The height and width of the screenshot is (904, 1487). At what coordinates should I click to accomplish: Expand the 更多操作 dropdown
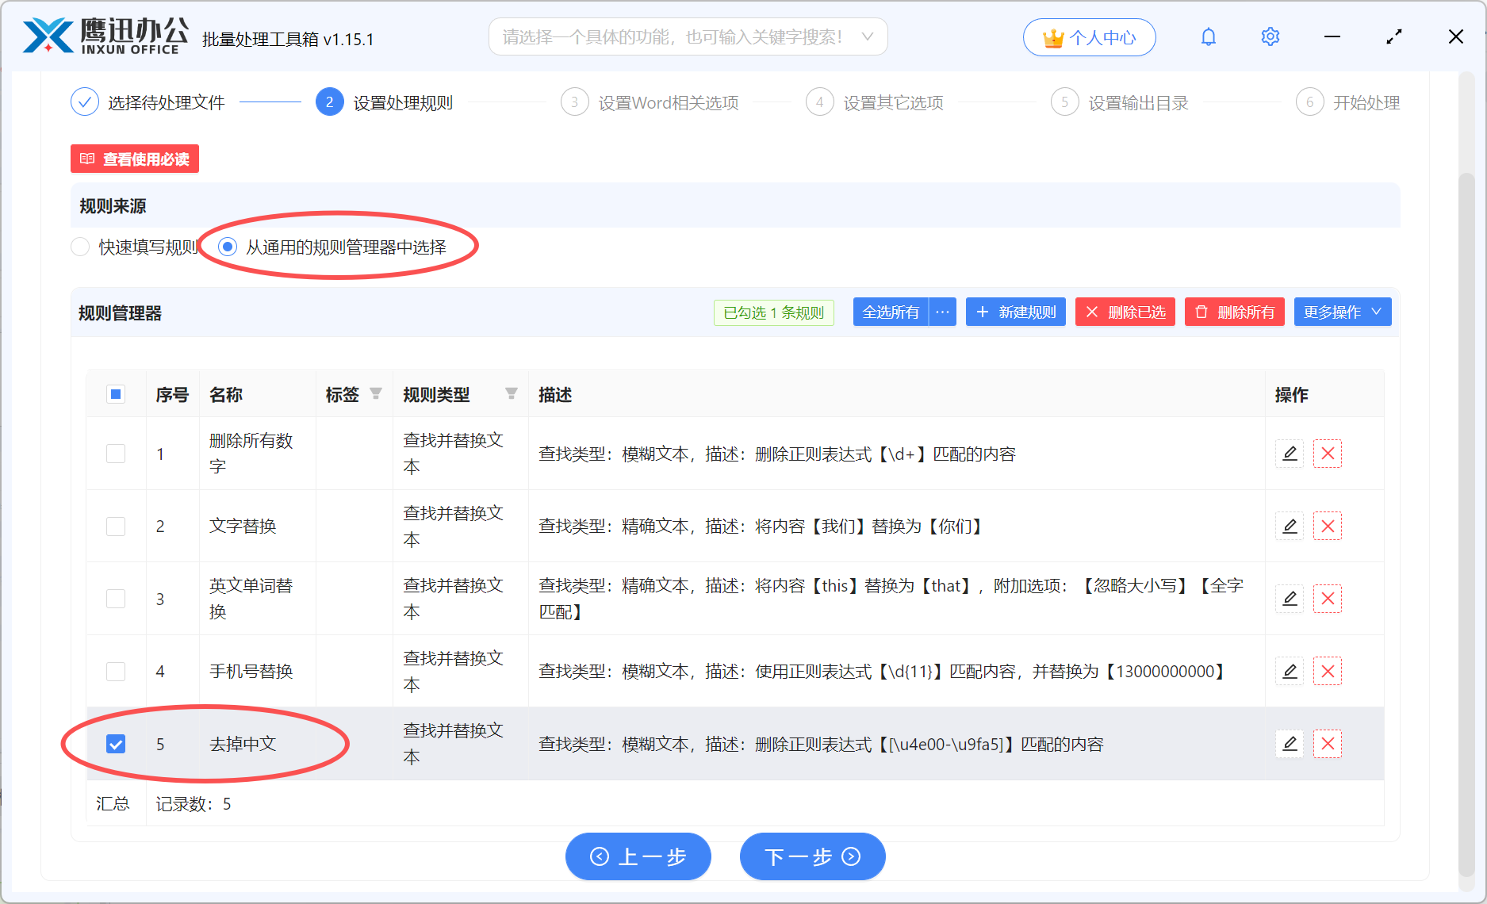click(1343, 312)
